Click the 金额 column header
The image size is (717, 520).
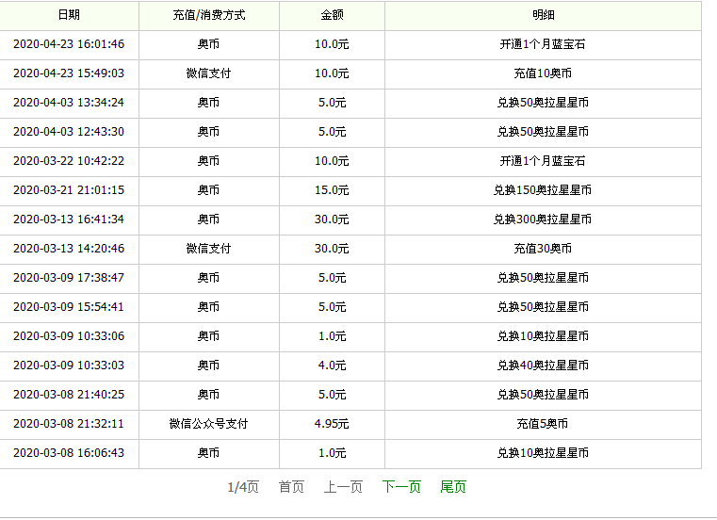click(x=332, y=15)
